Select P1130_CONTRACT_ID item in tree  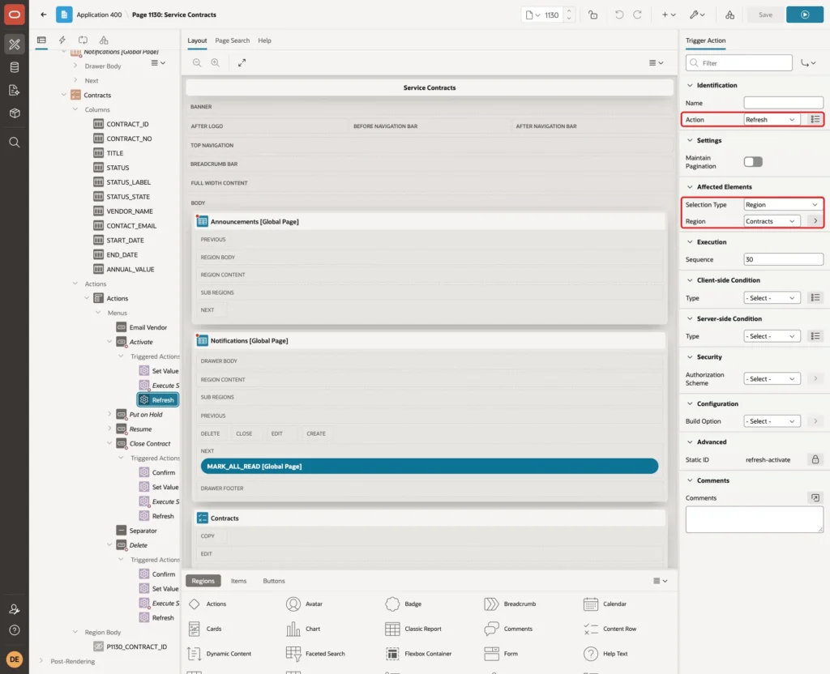tap(130, 646)
